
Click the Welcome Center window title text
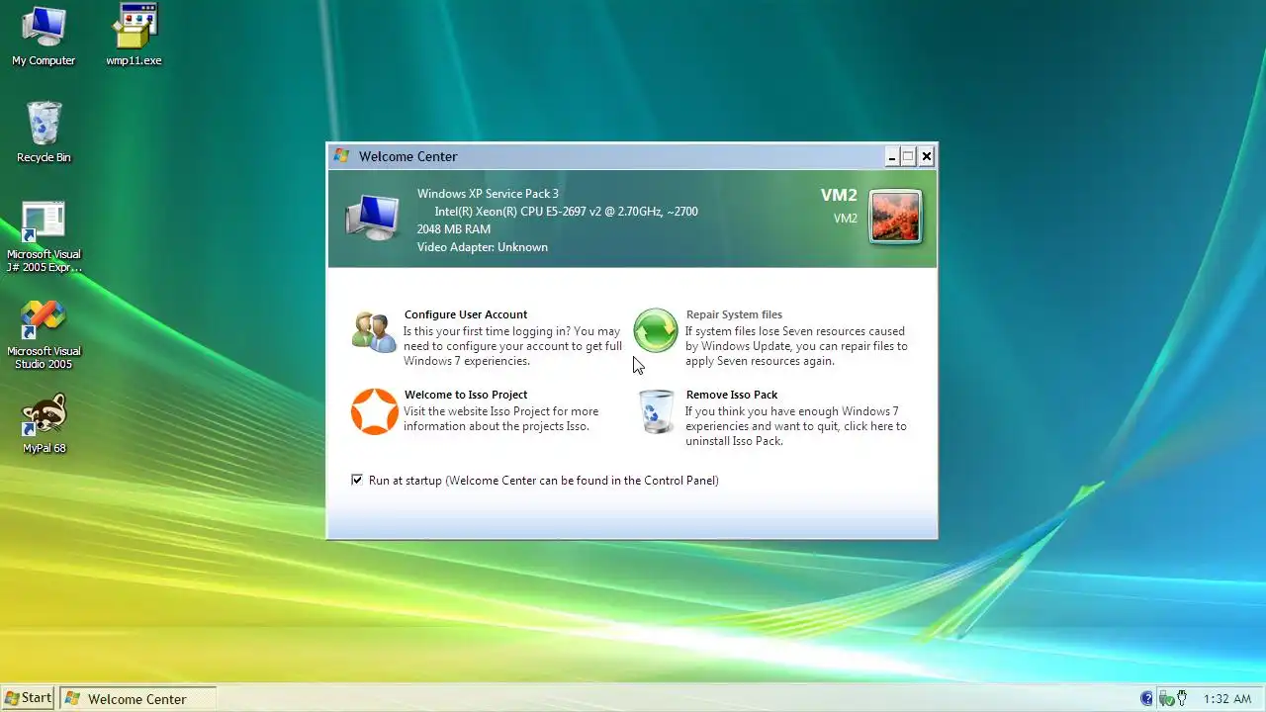tap(408, 156)
